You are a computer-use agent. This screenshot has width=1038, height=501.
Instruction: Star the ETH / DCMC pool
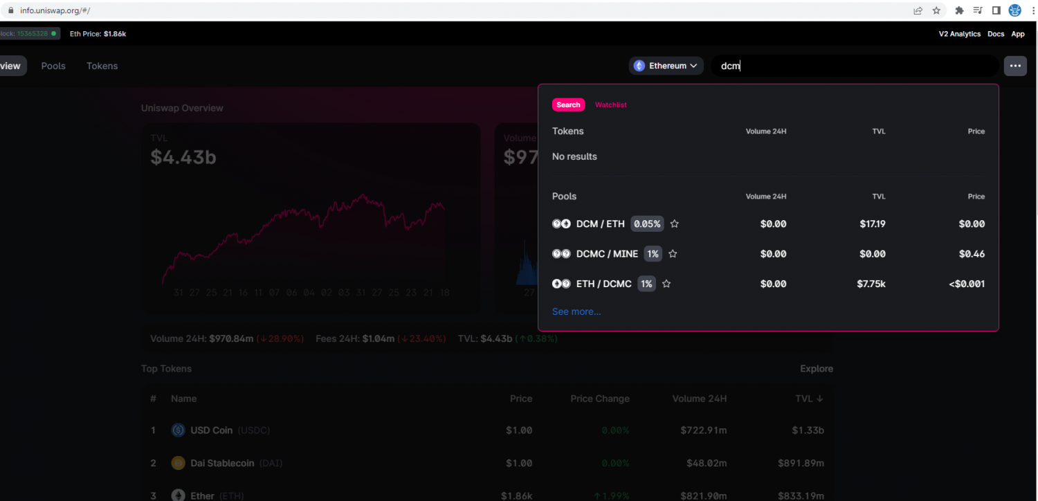click(x=666, y=284)
